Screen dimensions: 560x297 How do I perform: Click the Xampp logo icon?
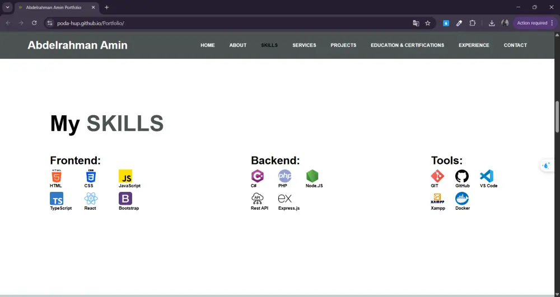coord(437,199)
